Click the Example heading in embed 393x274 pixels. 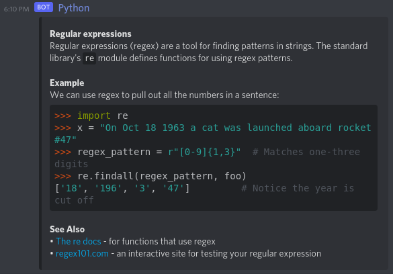coord(67,83)
